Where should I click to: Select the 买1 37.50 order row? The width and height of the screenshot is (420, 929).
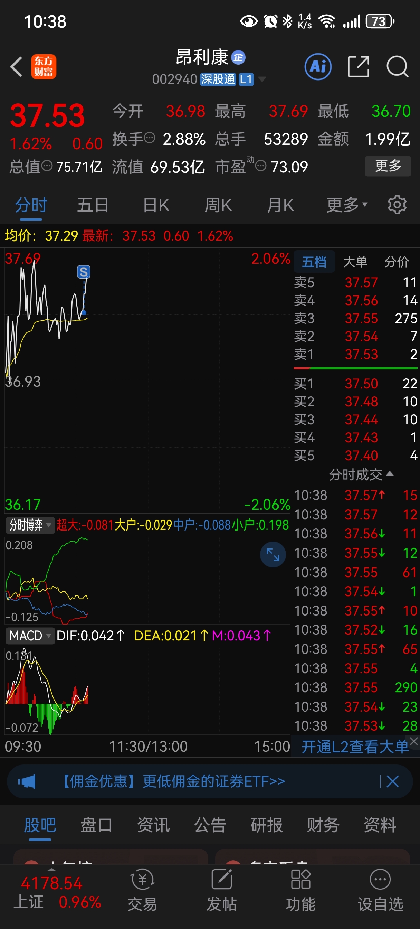point(355,383)
